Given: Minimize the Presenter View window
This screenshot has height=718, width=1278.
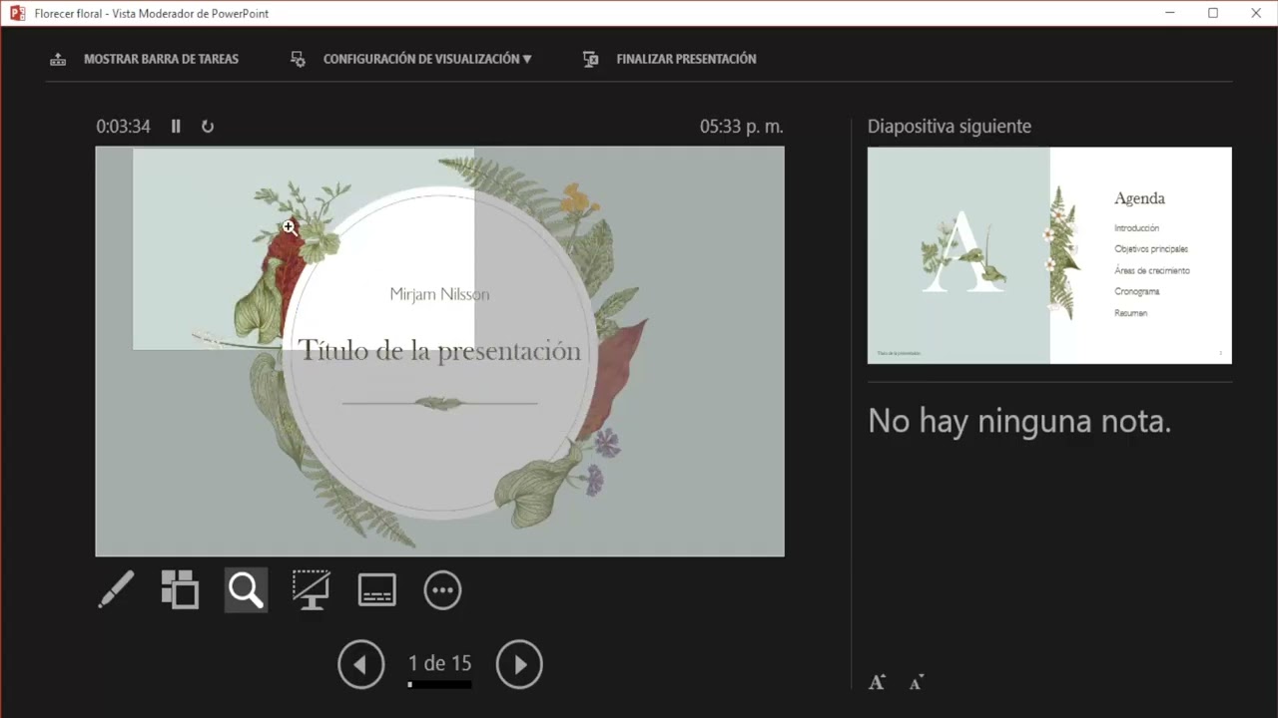Looking at the screenshot, I should 1169,13.
